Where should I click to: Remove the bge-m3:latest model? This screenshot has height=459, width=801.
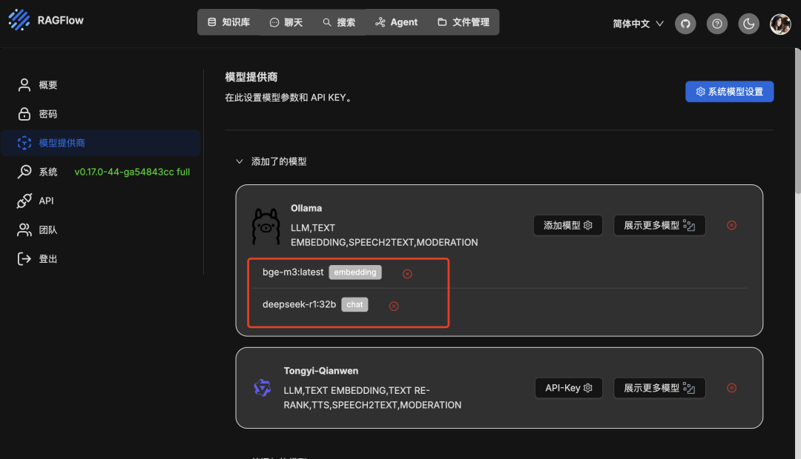coord(407,274)
